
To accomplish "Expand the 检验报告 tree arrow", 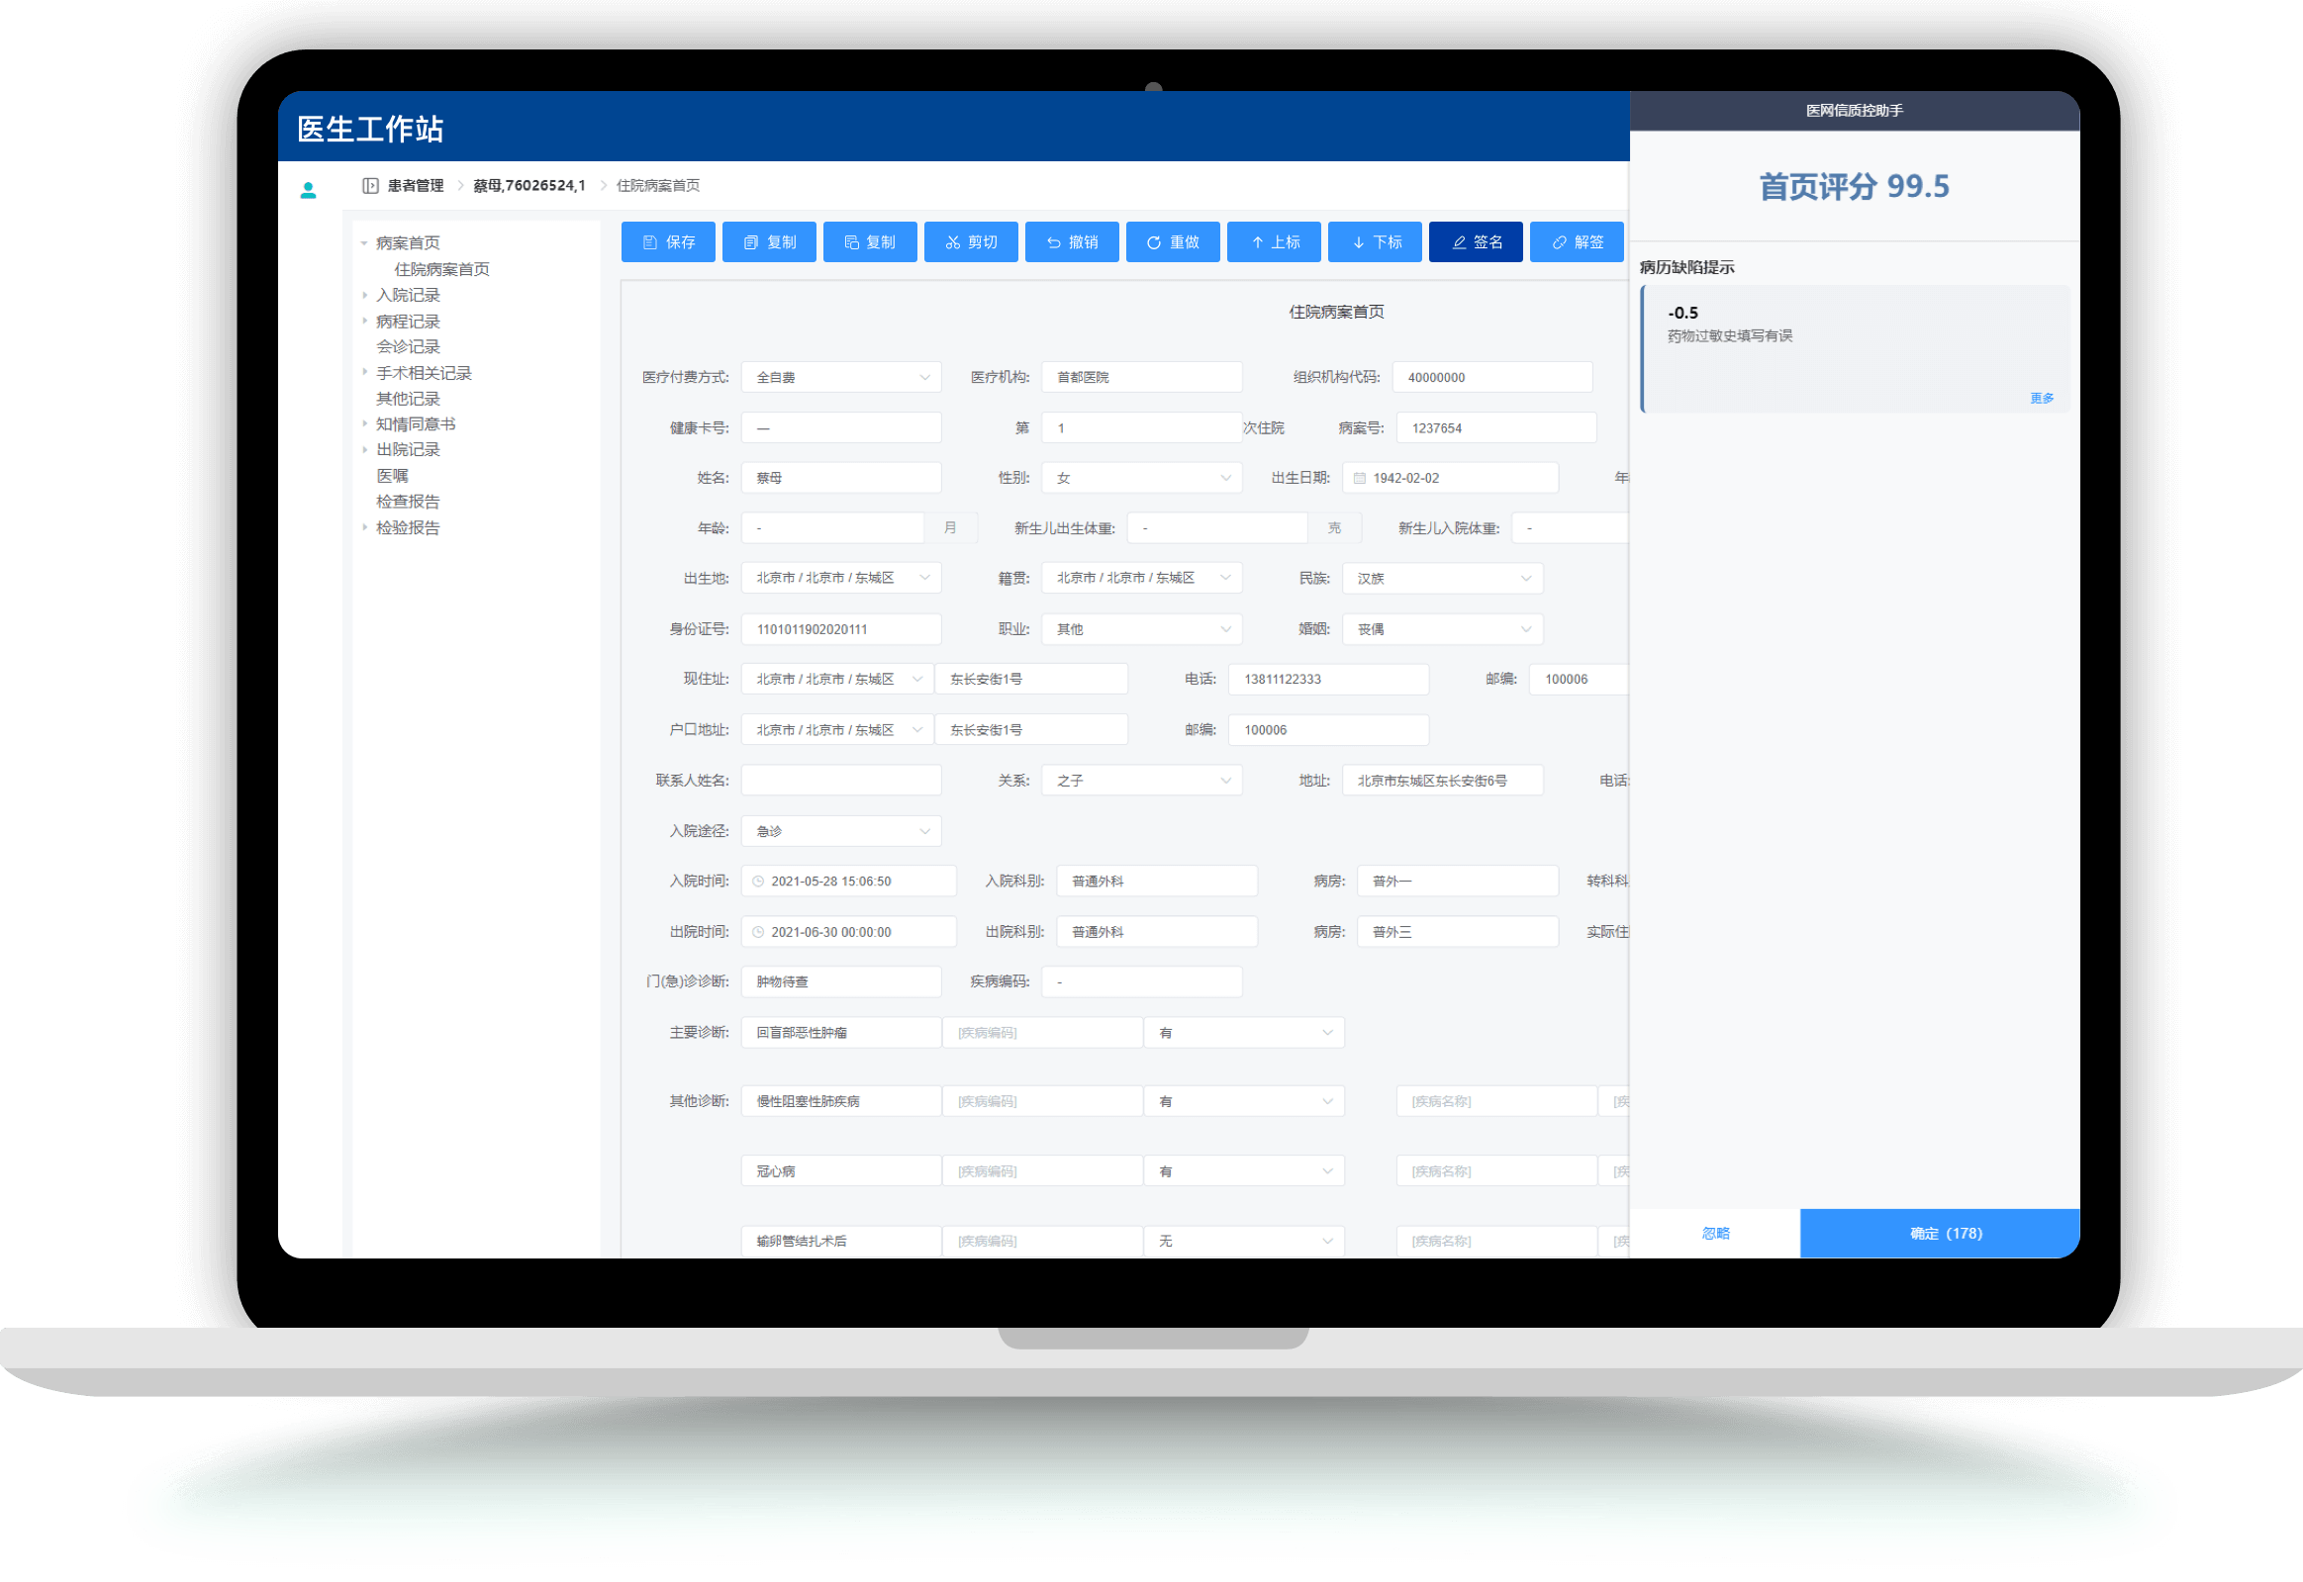I will (x=364, y=527).
